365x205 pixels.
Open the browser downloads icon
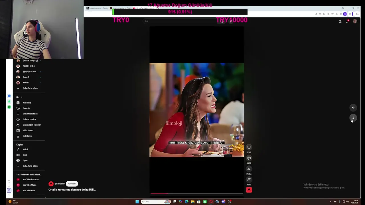coord(336,14)
